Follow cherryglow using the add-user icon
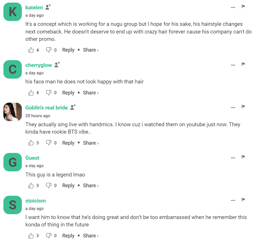 tap(57, 65)
